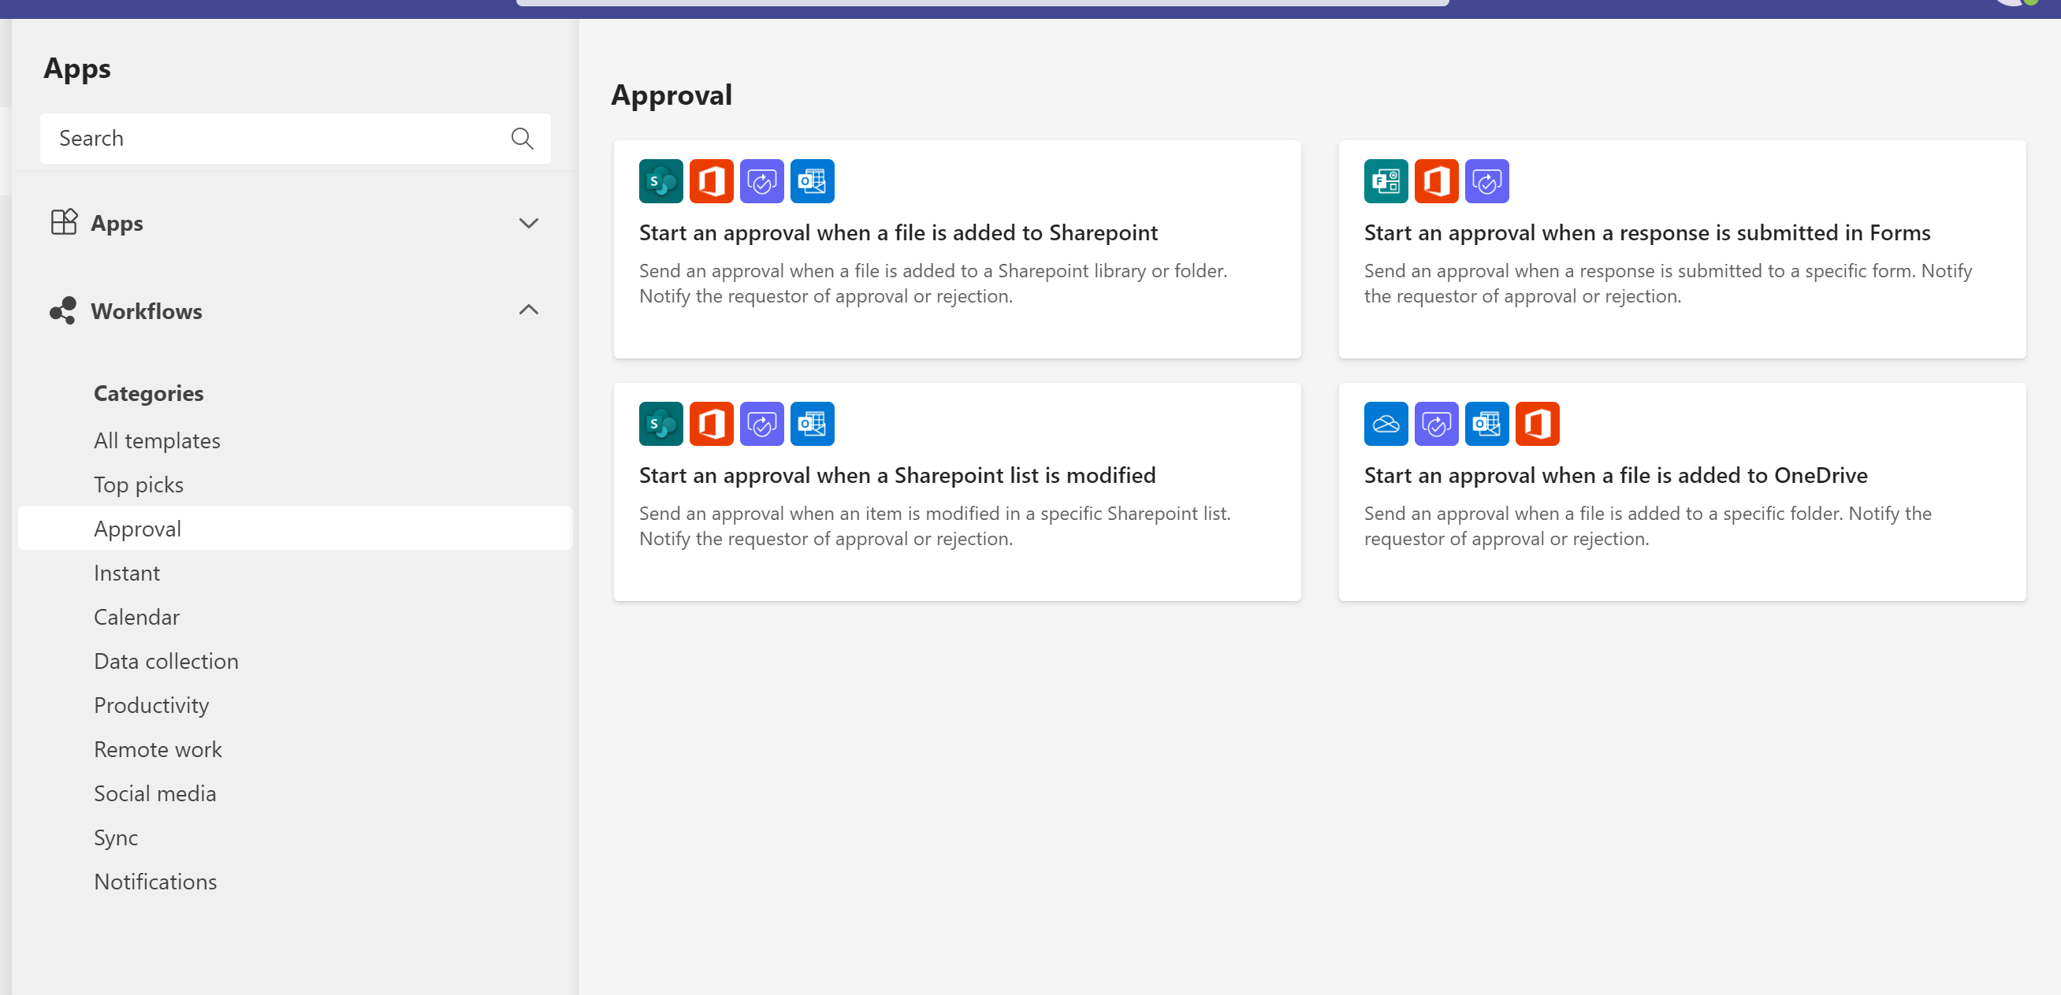Open the file added to OneDrive template
The width and height of the screenshot is (2061, 995).
click(1615, 475)
